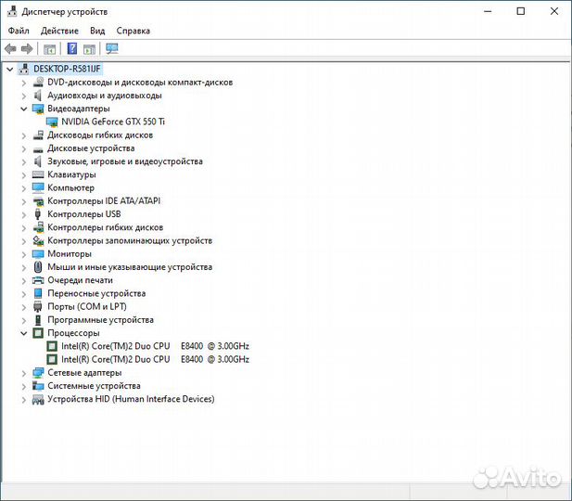The height and width of the screenshot is (501, 572).
Task: Click the display adapter icon next to Видеоадаптеры
Action: [38, 109]
